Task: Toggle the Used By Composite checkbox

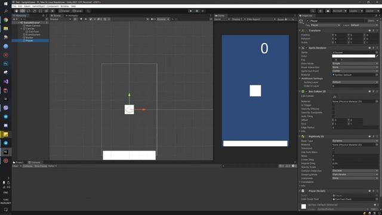Action: pyautogui.click(x=333, y=113)
